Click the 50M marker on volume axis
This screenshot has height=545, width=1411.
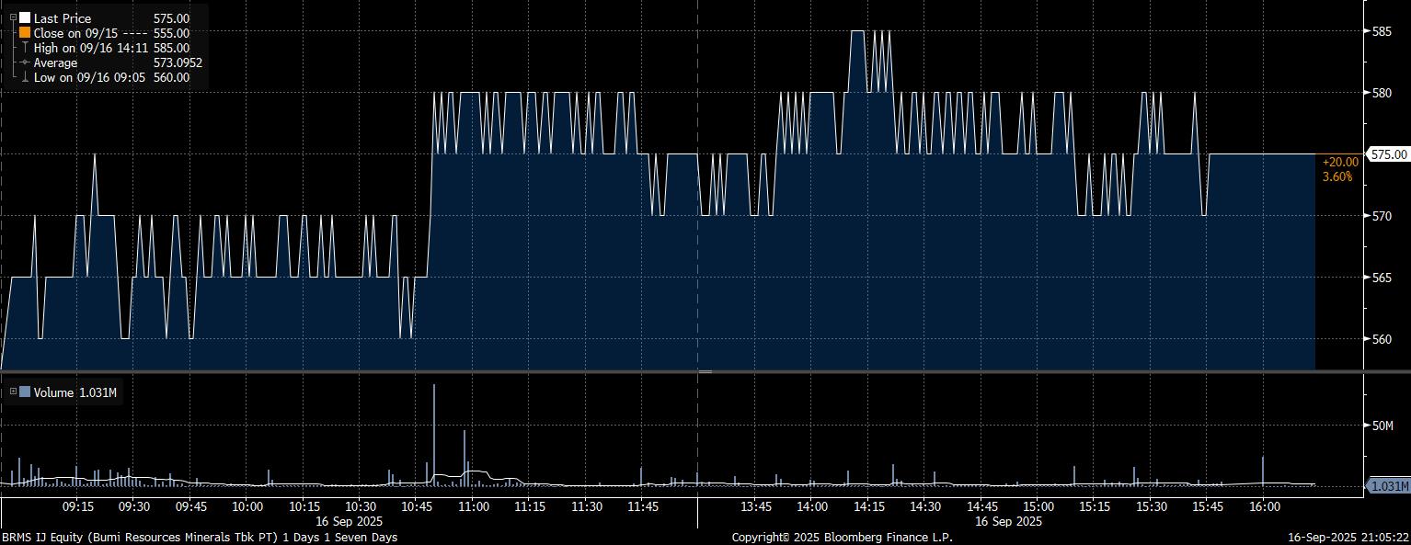[1382, 426]
